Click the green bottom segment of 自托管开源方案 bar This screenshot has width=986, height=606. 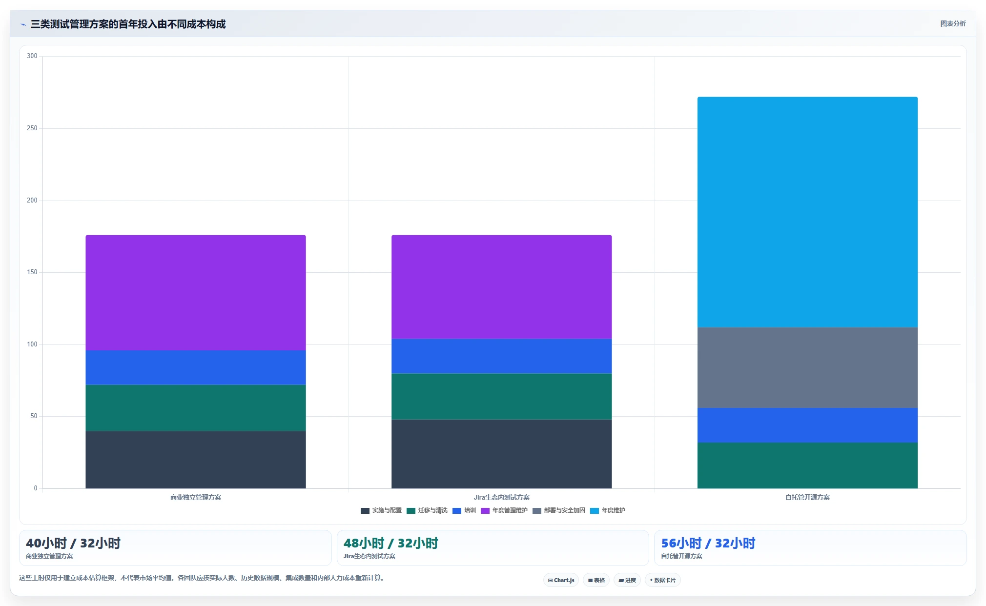[x=807, y=465]
